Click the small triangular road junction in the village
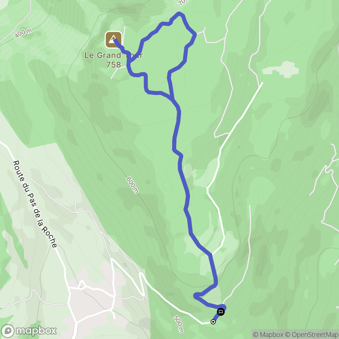Image resolution: width=339 pixels, height=339 pixels. 82,285
